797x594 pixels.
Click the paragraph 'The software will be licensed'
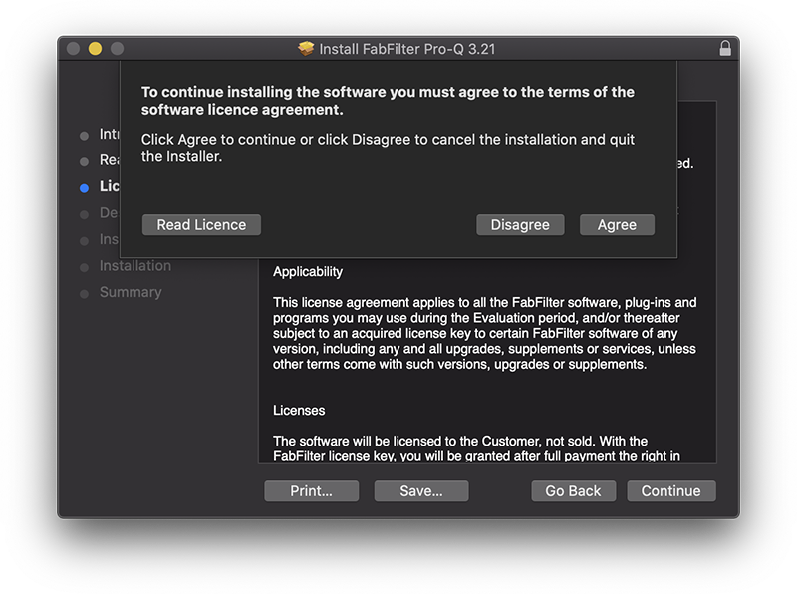tap(476, 448)
